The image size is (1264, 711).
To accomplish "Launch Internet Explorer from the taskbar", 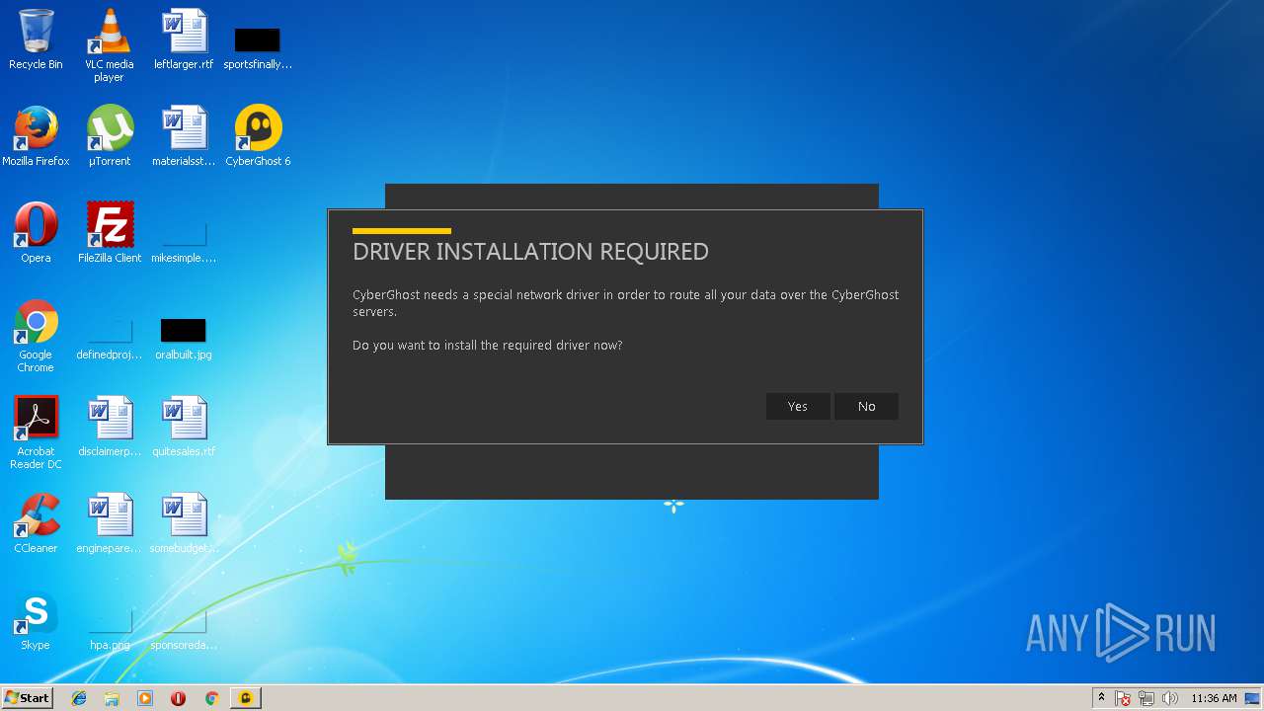I will point(79,698).
